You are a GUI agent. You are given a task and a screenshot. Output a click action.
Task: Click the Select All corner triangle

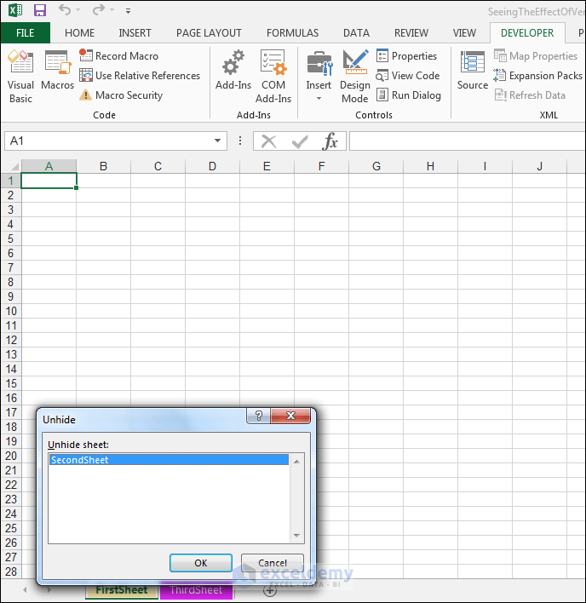pos(14,167)
